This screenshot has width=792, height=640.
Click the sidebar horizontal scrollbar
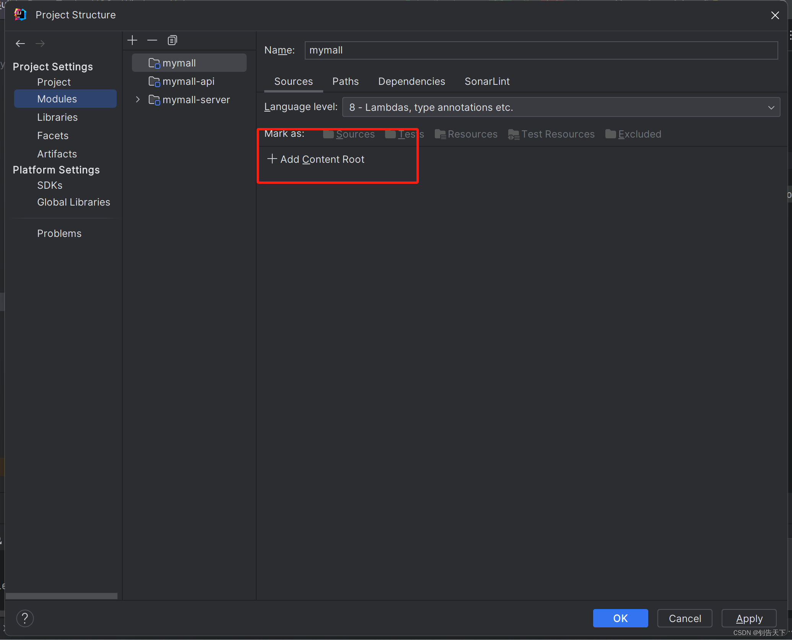coord(62,596)
